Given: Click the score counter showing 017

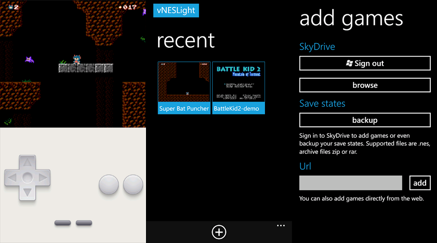Looking at the screenshot, I should pyautogui.click(x=127, y=7).
